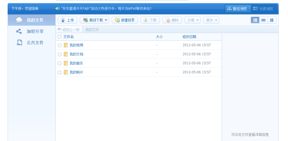Sort by the 大小 column header

pos(159,37)
